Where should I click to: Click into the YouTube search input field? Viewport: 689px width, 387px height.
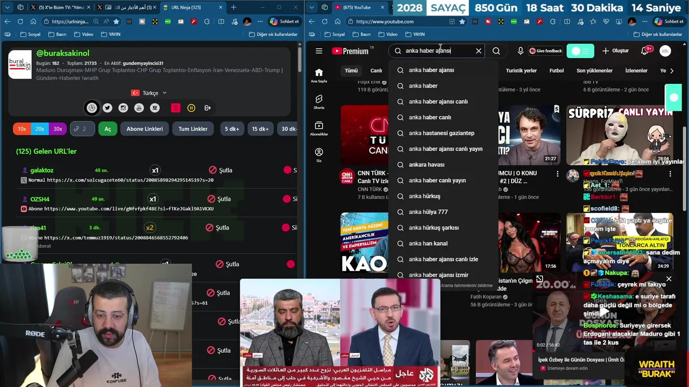click(x=436, y=51)
